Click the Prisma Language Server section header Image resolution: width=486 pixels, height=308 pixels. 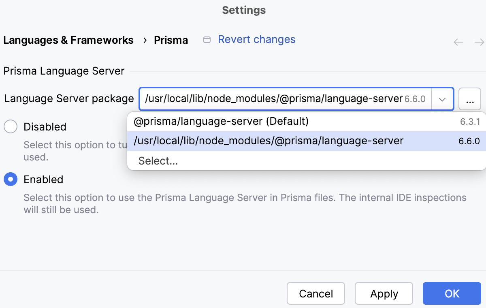click(64, 71)
